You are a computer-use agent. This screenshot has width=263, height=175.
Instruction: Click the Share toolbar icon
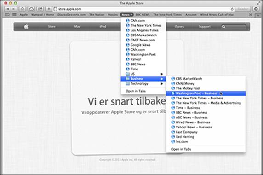40,9
